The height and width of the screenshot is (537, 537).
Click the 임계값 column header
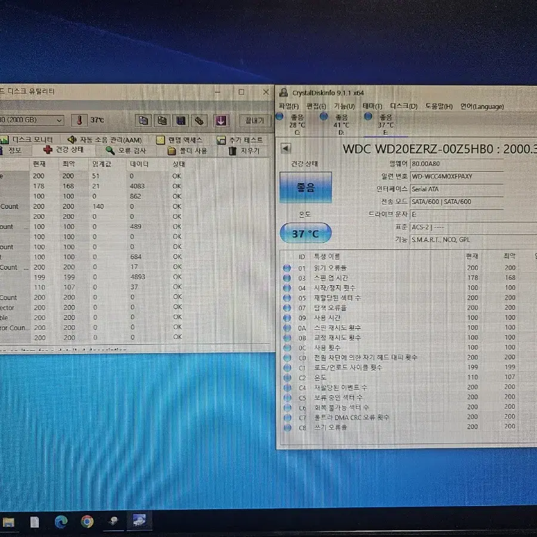pyautogui.click(x=102, y=164)
